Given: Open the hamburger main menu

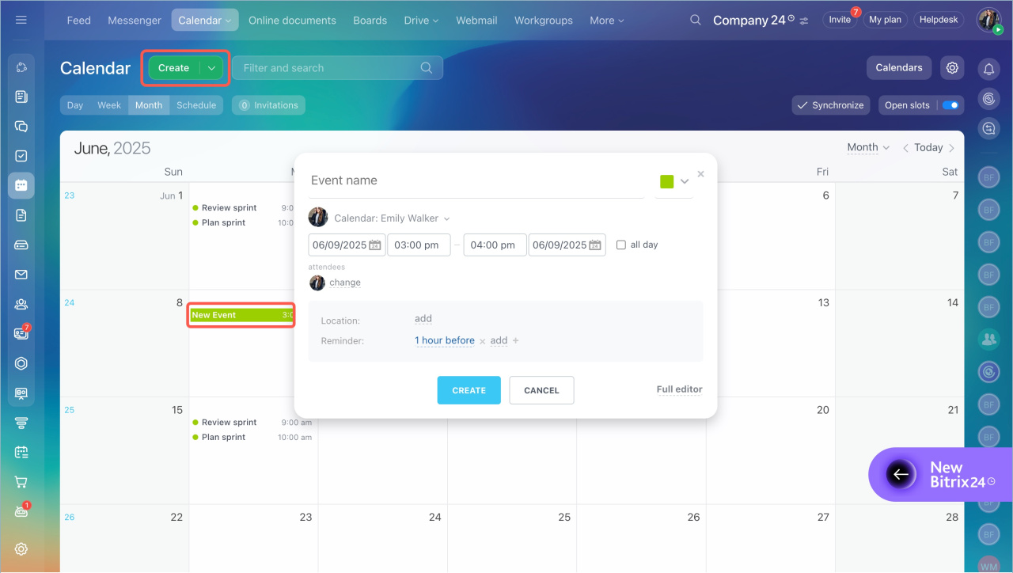Looking at the screenshot, I should pyautogui.click(x=21, y=20).
